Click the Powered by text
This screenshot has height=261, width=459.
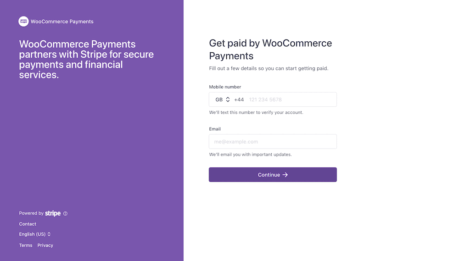pyautogui.click(x=31, y=213)
